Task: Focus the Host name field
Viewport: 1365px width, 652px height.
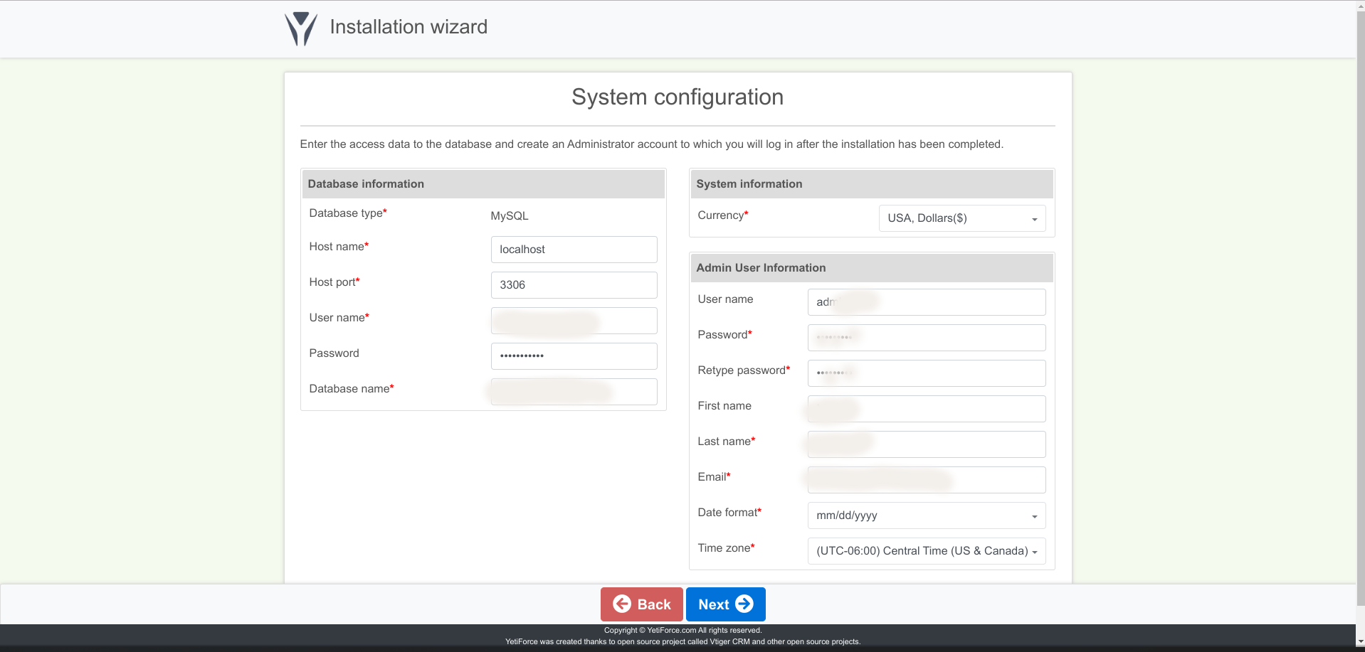Action: [x=574, y=250]
